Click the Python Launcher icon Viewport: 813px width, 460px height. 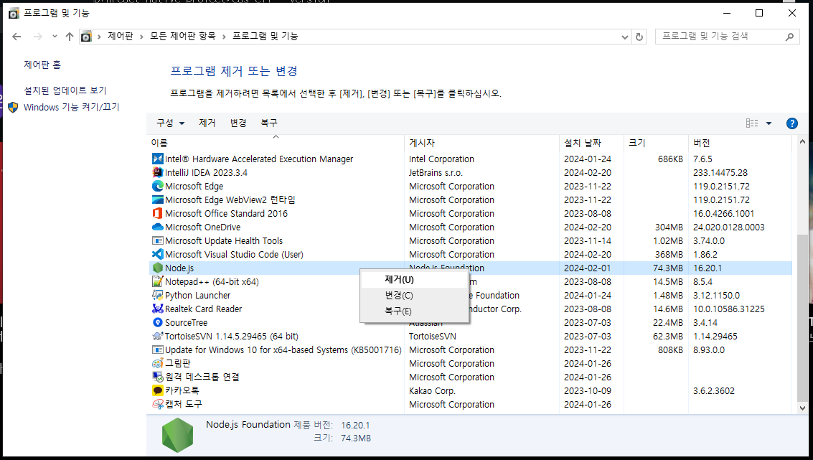(x=158, y=295)
